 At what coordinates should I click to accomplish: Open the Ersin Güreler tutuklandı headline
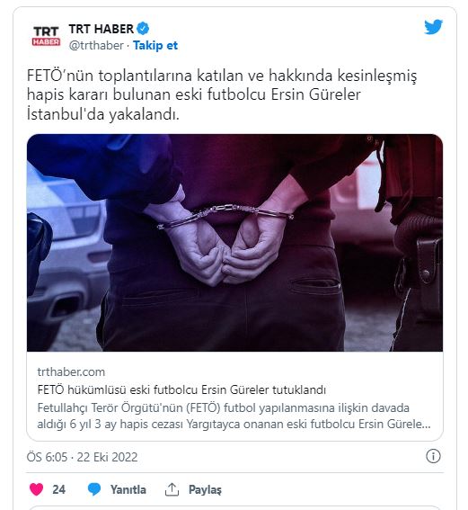click(x=181, y=389)
